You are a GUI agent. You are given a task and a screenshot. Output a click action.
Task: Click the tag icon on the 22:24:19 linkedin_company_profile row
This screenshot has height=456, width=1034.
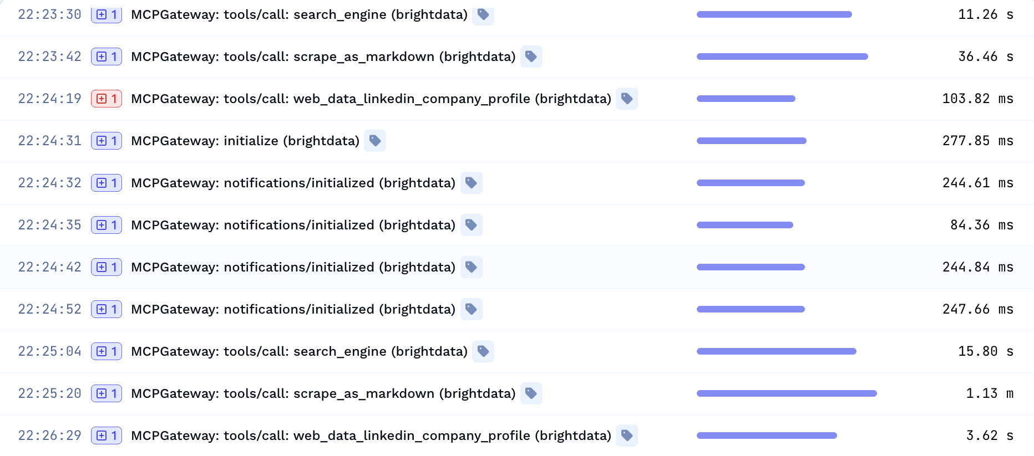(627, 99)
